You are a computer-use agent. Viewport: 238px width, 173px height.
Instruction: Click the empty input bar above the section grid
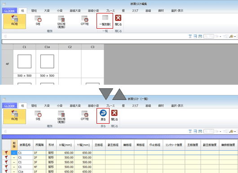[120, 42]
